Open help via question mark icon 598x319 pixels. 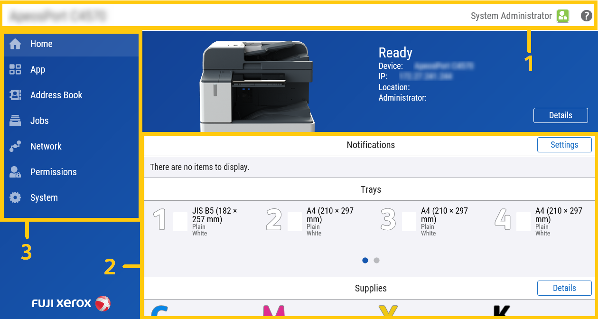click(587, 16)
